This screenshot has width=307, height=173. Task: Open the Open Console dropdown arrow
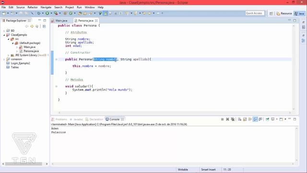[x=285, y=119]
